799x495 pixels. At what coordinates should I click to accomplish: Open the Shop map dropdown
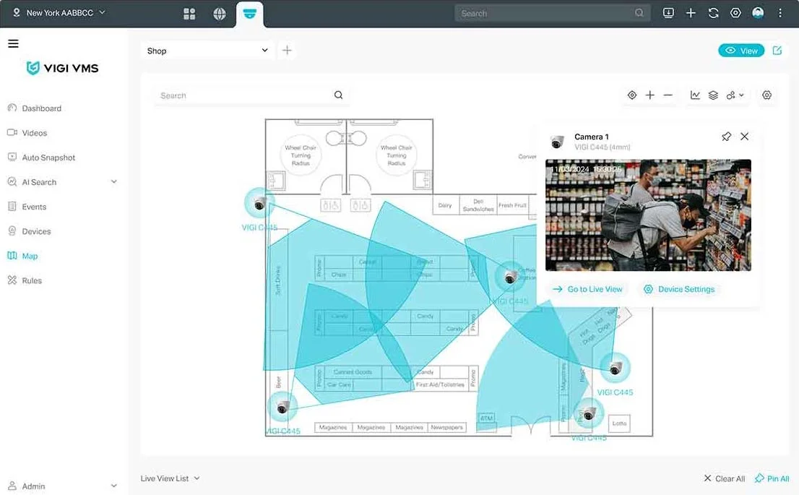click(x=207, y=51)
